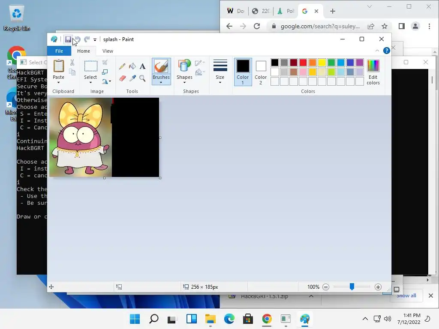Screen dimensions: 439x329
Task: Open taskbar Search
Action: [x=154, y=319]
